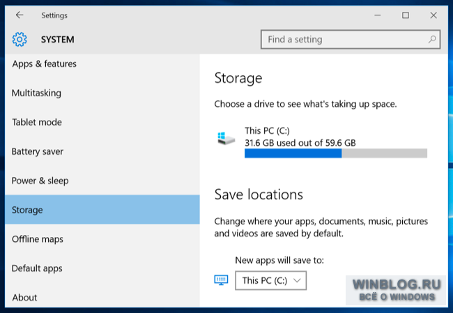
Task: Click the Find a setting search box
Action: [x=351, y=39]
